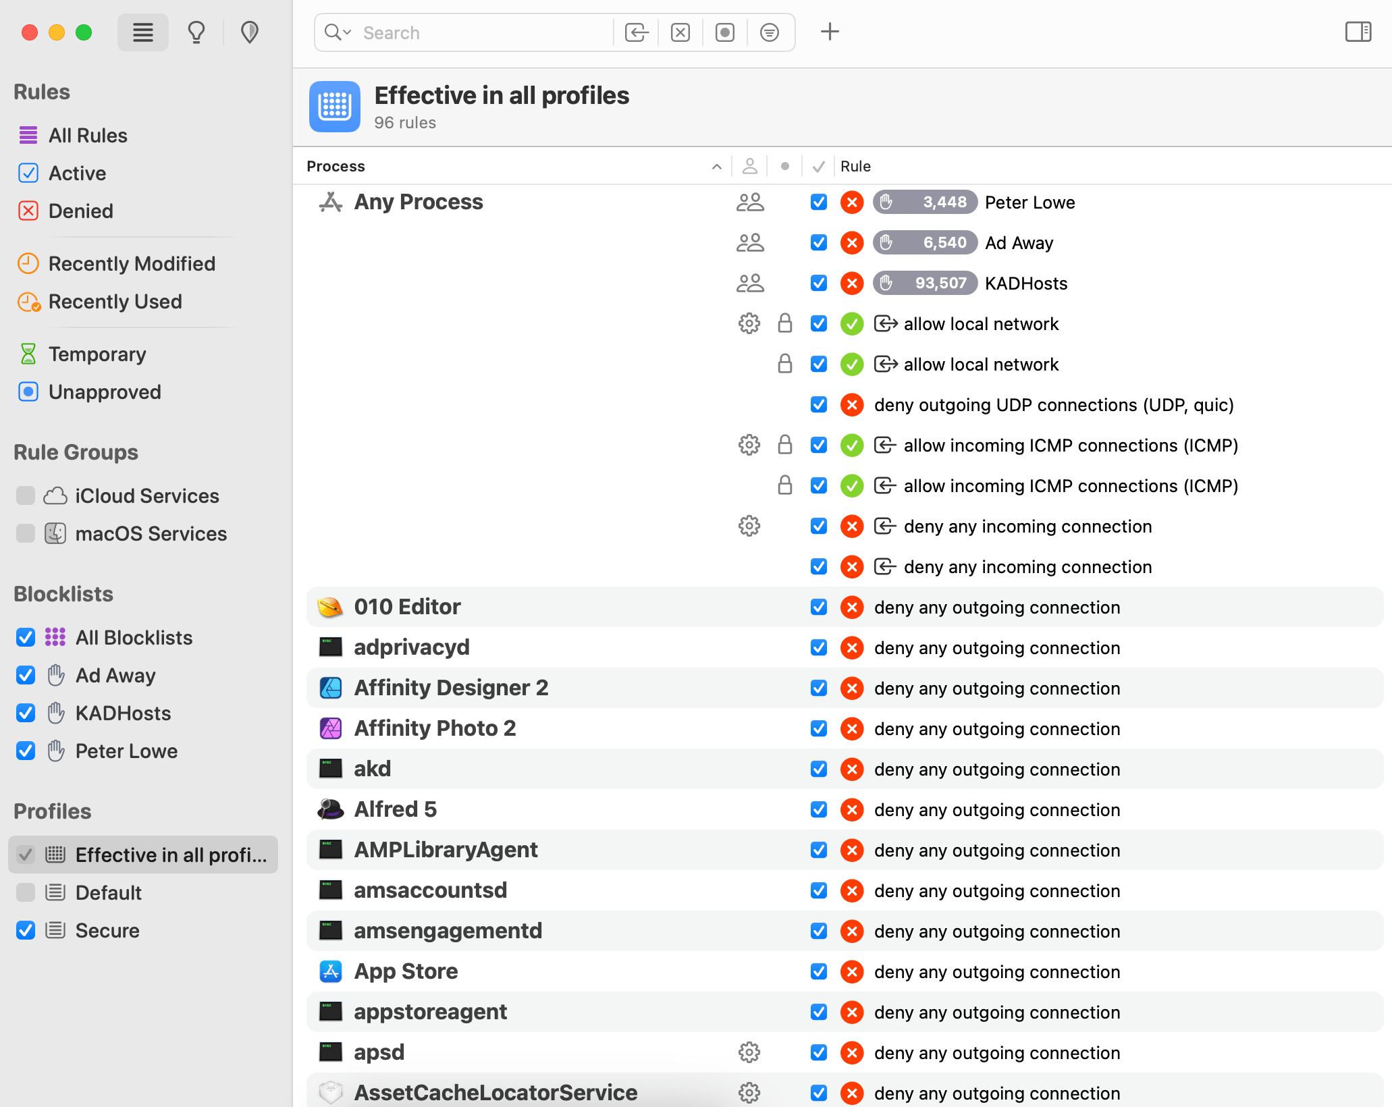
Task: Filter by incoming connection arrow icon
Action: click(636, 32)
